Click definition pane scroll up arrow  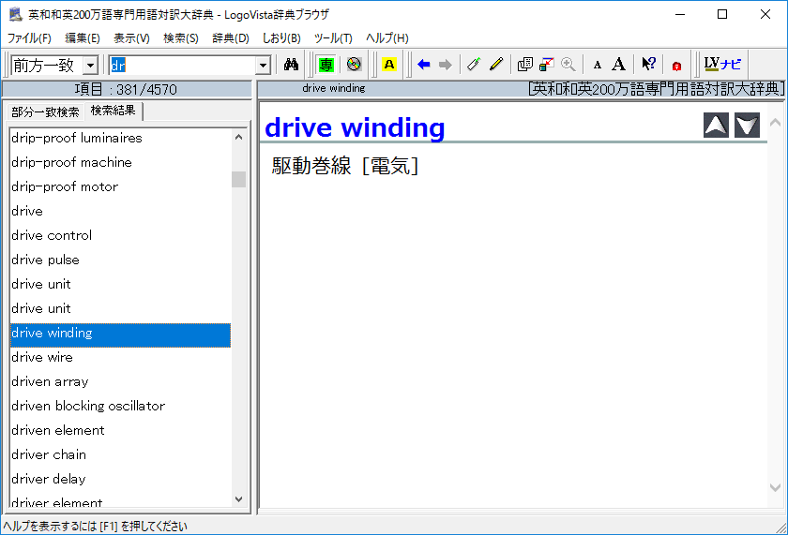[x=775, y=123]
